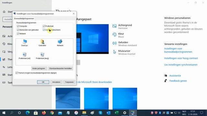Open Excel from the taskbar
207x116 pixels.
(116, 113)
